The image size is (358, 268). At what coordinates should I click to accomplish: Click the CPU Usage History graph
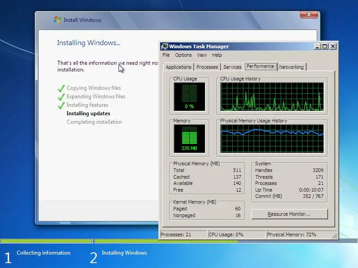tap(272, 96)
